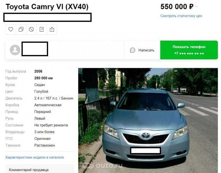Screen dimensions: 221x173
Task: Click the engine value 2.4 л / 167 л.с. / Бензин
Action: 54,98
